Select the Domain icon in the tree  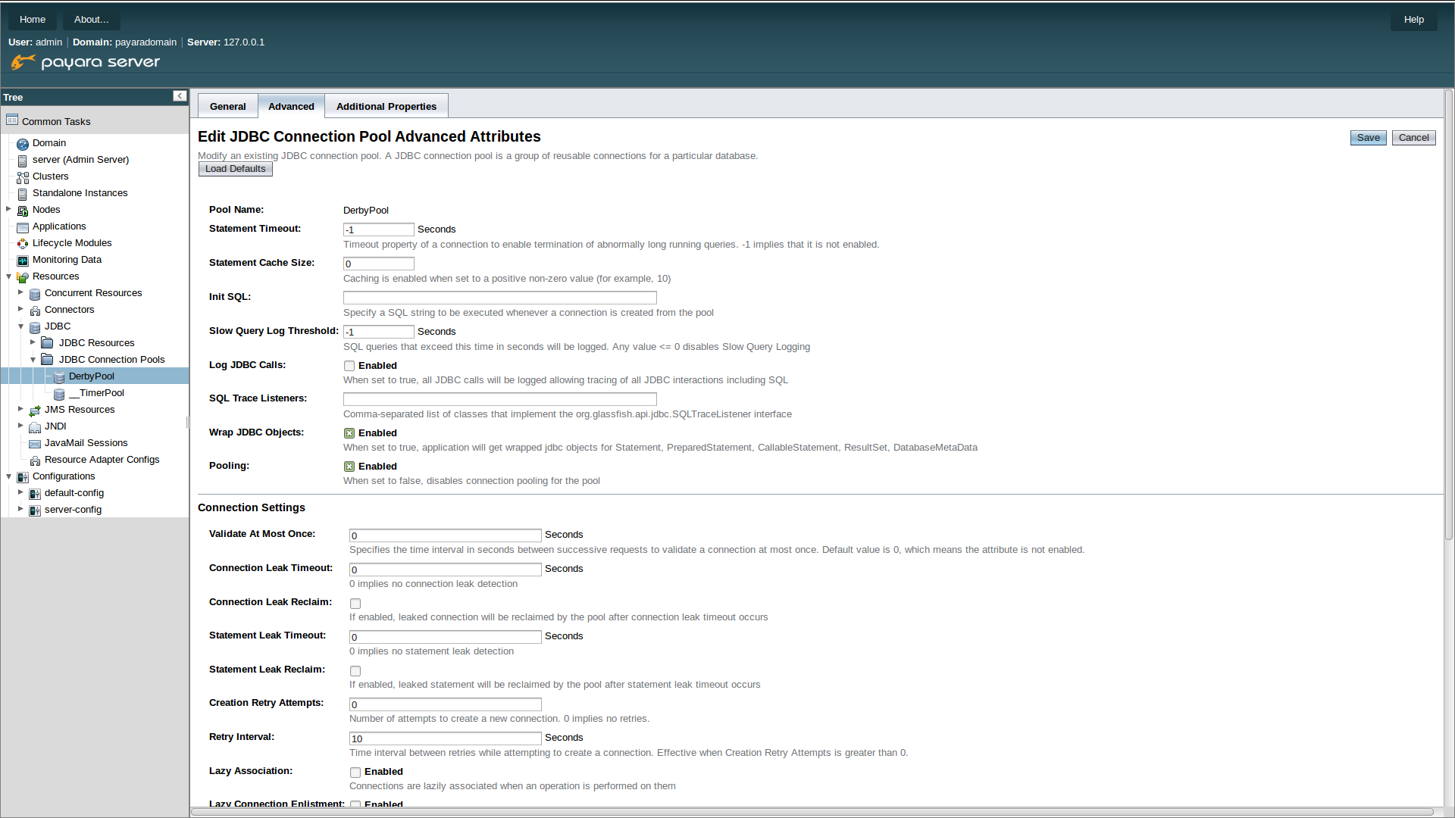[x=22, y=142]
